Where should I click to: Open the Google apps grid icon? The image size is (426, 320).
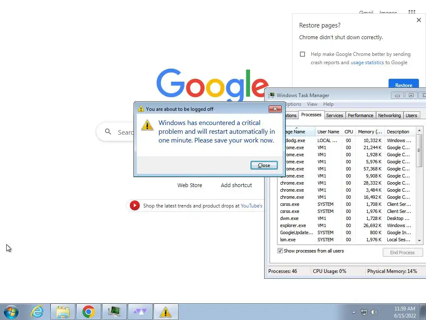click(411, 12)
